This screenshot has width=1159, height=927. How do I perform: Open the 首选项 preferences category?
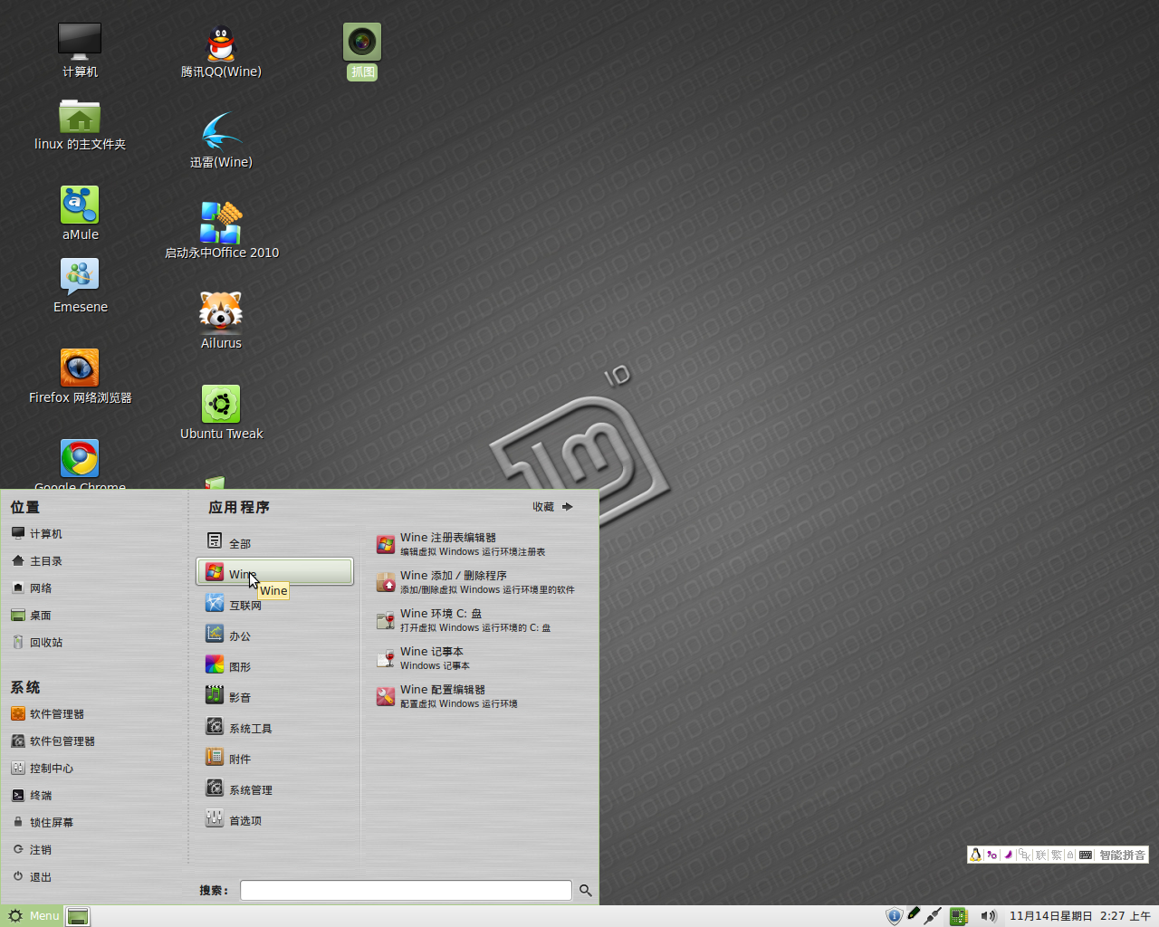point(274,819)
